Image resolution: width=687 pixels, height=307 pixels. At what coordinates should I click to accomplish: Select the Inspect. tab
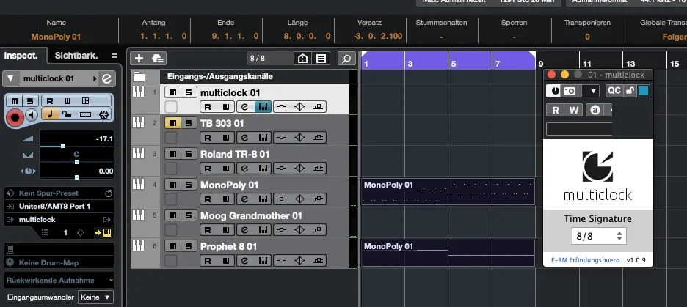pos(21,56)
